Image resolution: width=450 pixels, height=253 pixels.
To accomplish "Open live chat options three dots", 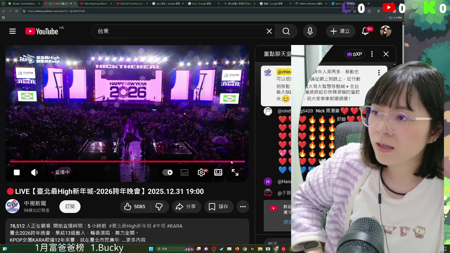I will point(372,54).
